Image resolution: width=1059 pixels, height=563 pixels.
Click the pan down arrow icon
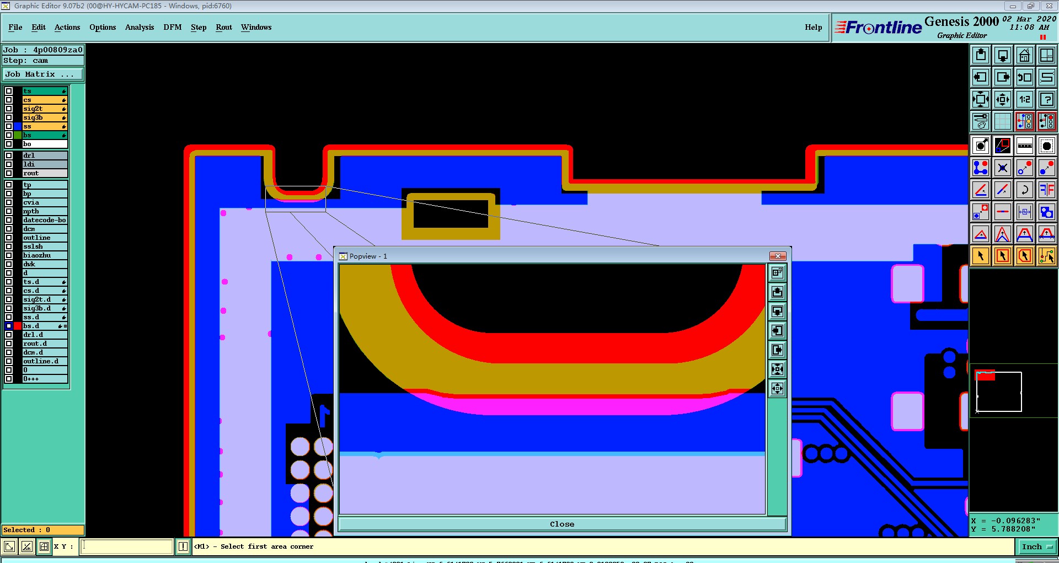click(1003, 55)
